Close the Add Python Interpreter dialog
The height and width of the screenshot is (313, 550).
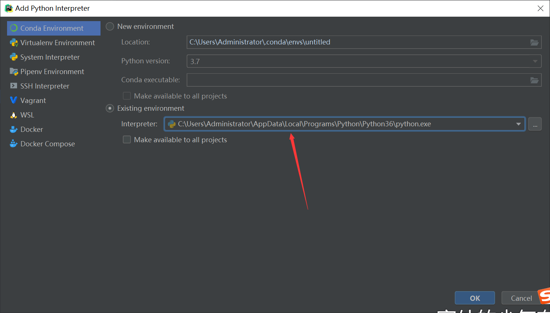(540, 8)
